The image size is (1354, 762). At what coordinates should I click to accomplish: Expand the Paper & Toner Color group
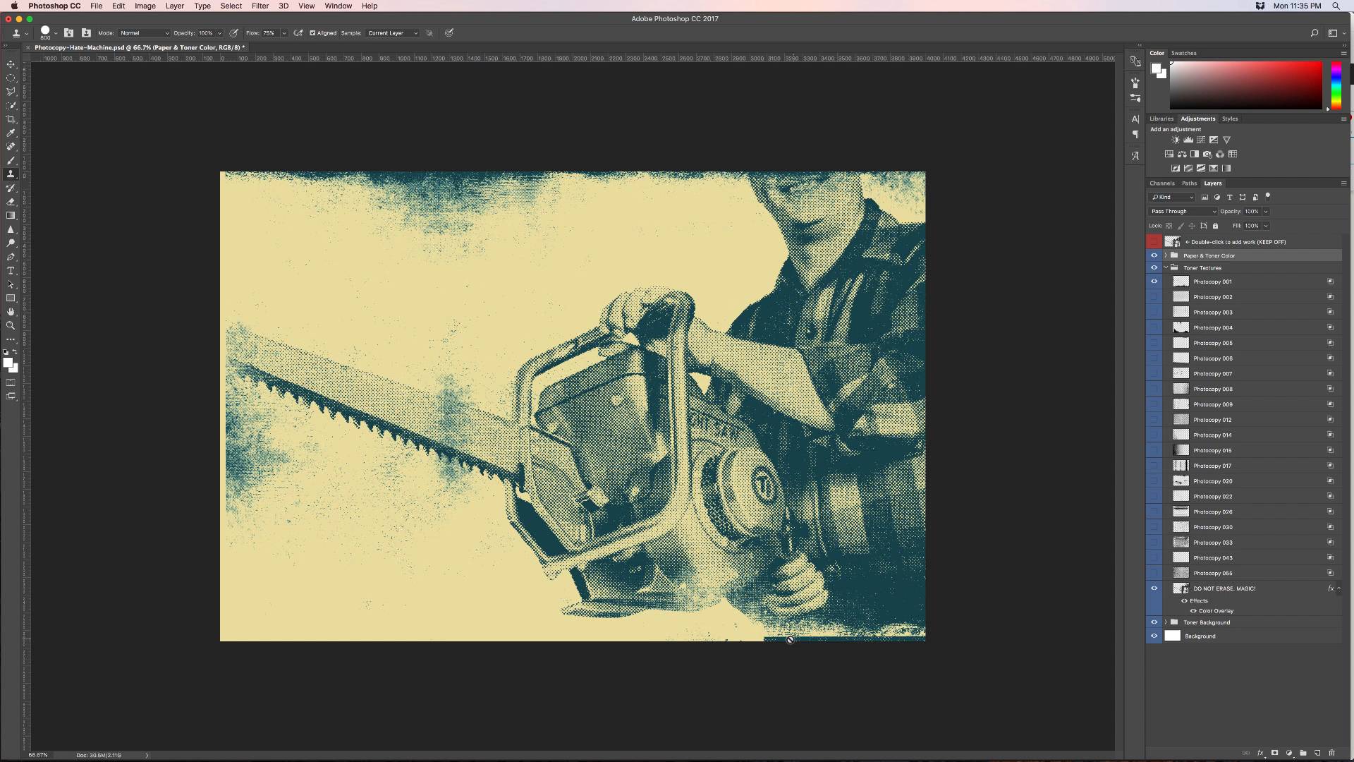point(1166,255)
